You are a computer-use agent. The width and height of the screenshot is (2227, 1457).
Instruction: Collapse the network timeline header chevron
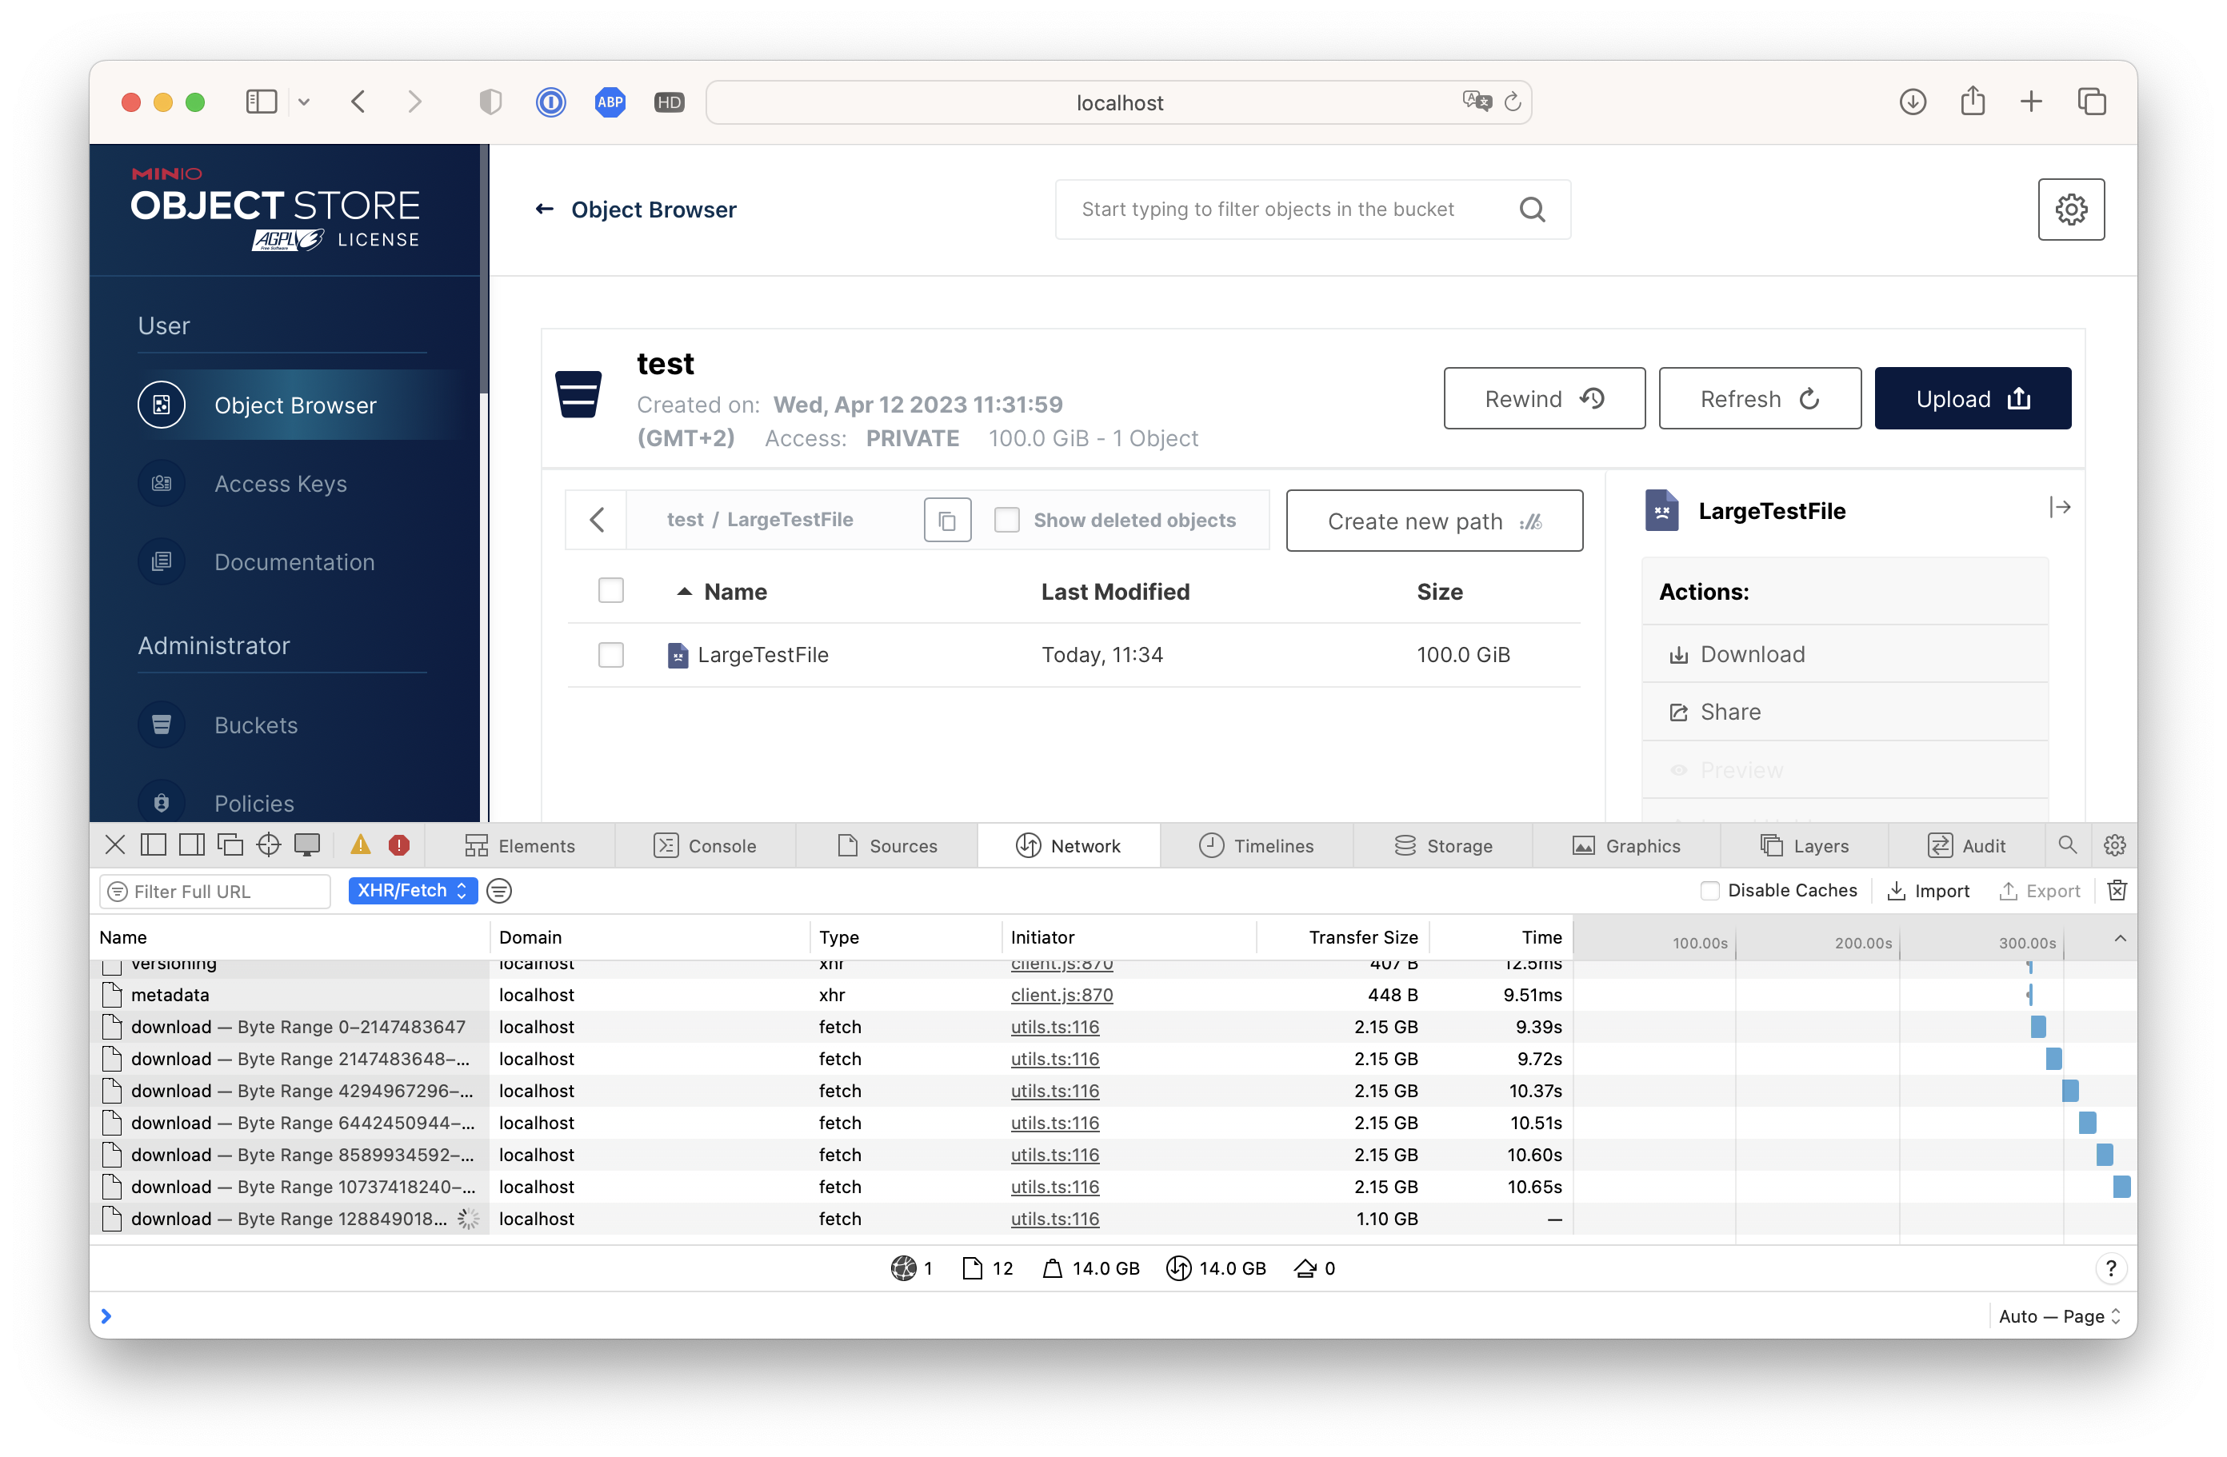[2119, 938]
